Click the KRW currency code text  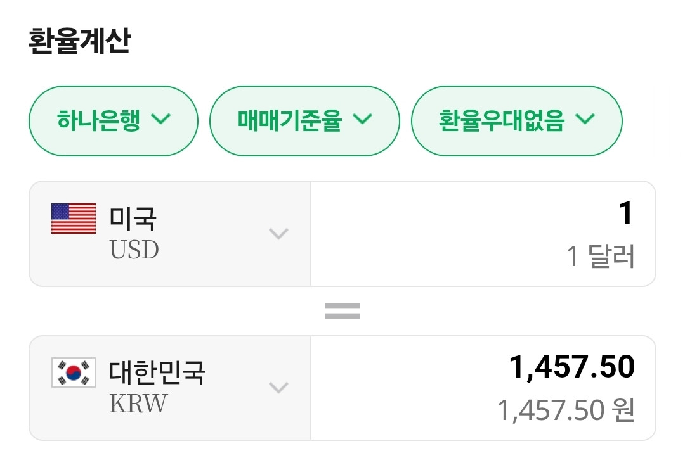tap(138, 404)
